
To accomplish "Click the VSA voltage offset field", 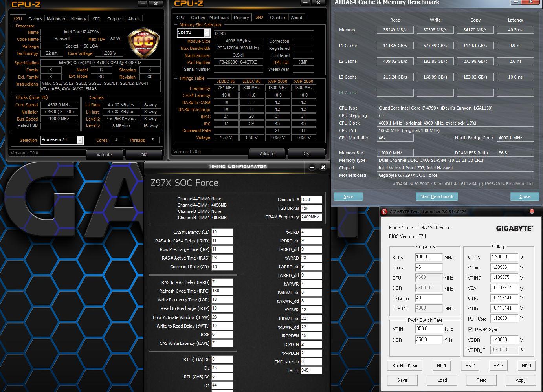I will (504, 288).
